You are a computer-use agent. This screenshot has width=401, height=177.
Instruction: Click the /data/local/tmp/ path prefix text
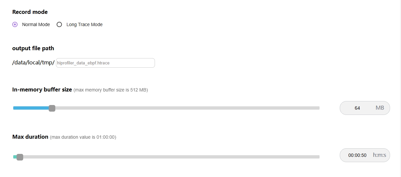click(33, 63)
